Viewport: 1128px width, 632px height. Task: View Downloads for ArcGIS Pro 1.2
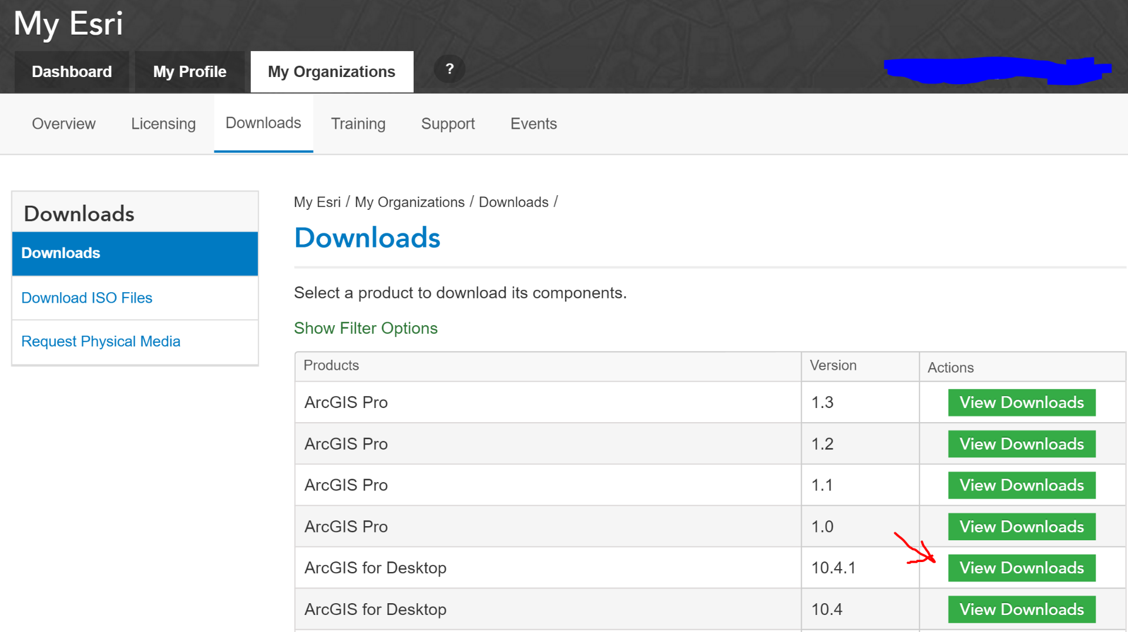pyautogui.click(x=1022, y=444)
